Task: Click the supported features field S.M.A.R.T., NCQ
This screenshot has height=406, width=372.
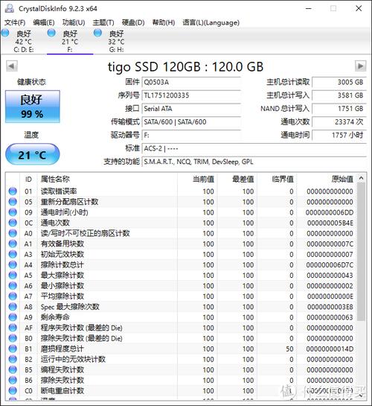Action: 254,162
